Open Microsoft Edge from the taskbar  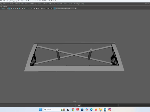[91, 110]
